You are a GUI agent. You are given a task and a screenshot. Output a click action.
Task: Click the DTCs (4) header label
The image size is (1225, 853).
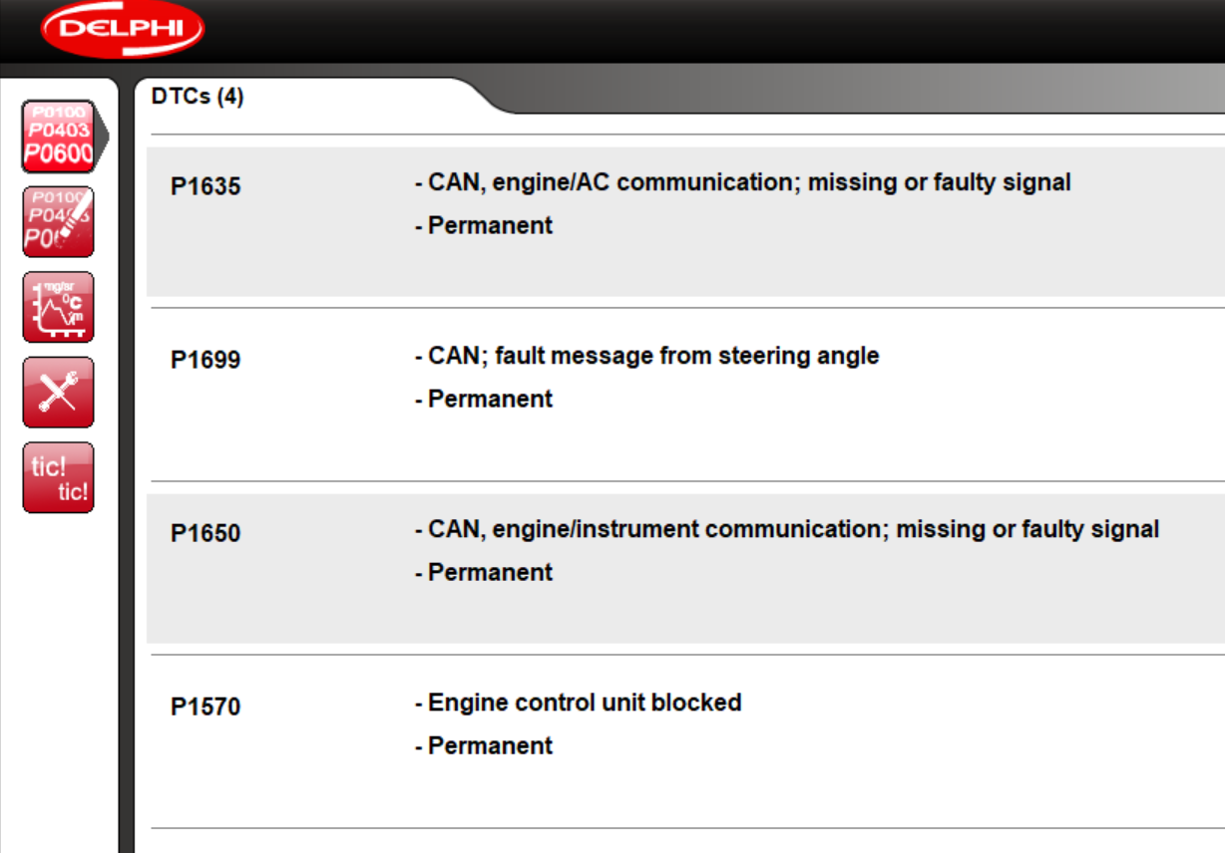[200, 96]
